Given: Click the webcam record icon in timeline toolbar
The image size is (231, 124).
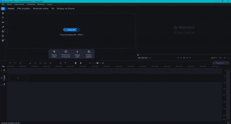Looking at the screenshot, I should click(75, 63).
